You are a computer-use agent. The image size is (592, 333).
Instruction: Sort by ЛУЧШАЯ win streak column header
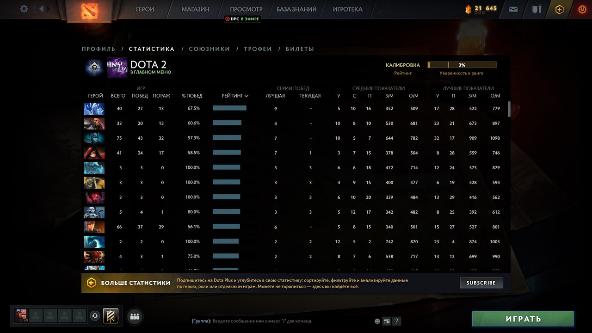[275, 96]
